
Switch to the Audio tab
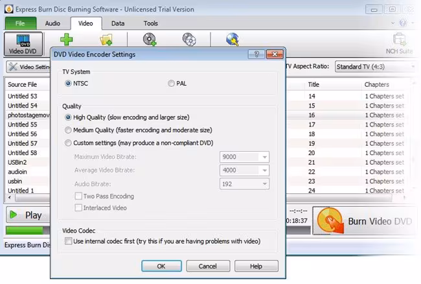tap(52, 23)
